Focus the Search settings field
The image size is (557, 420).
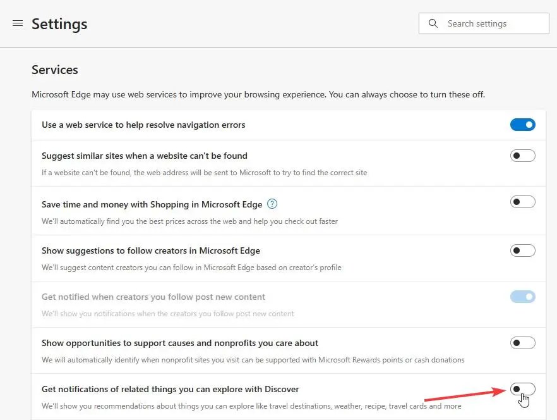(484, 23)
